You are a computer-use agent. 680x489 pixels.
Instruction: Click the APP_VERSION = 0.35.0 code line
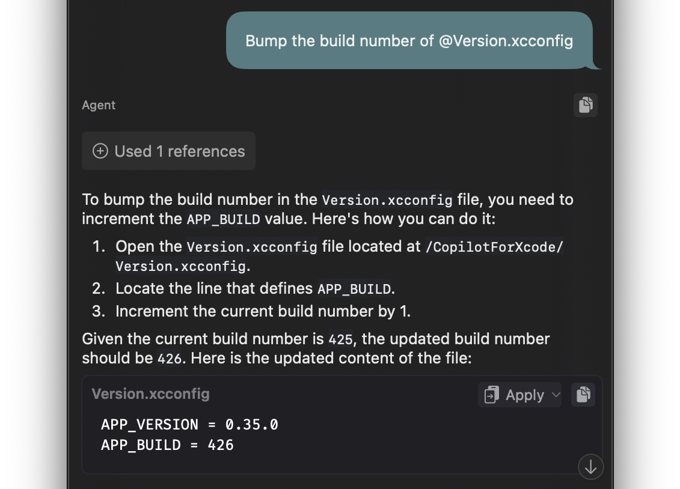(189, 425)
